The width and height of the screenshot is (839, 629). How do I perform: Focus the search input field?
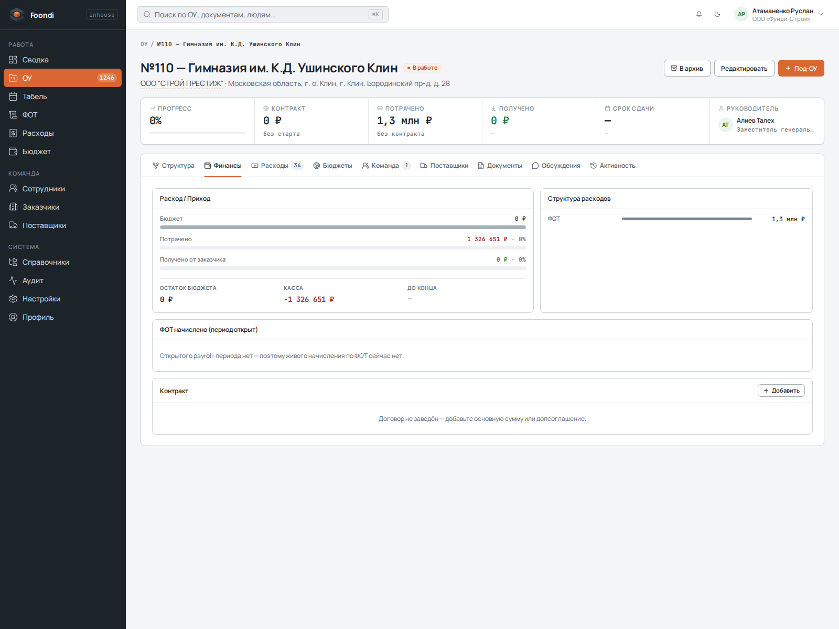[262, 15]
